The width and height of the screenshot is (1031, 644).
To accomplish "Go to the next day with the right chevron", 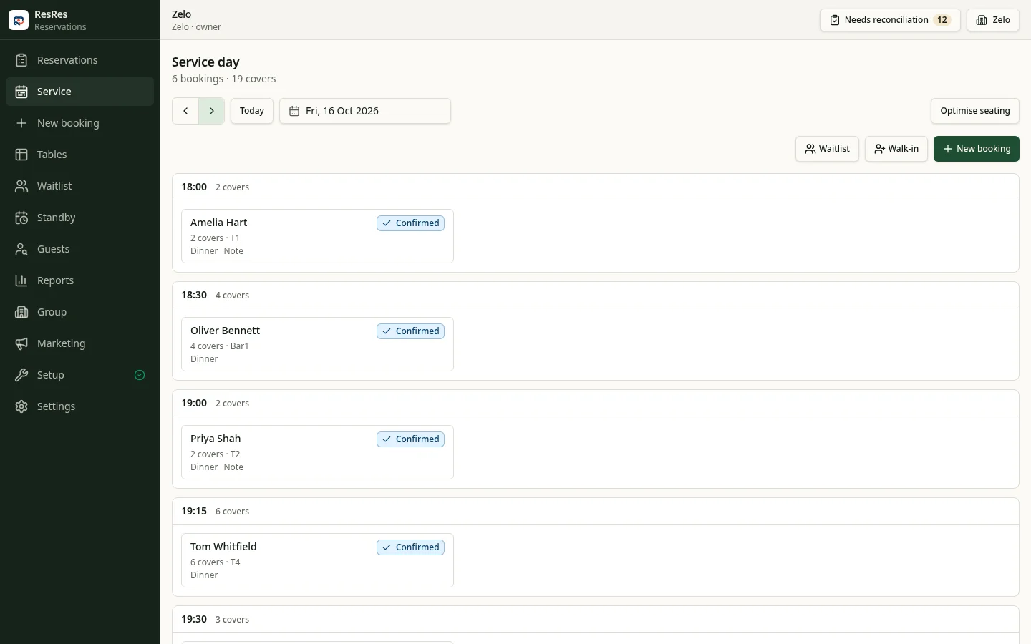I will 212,111.
